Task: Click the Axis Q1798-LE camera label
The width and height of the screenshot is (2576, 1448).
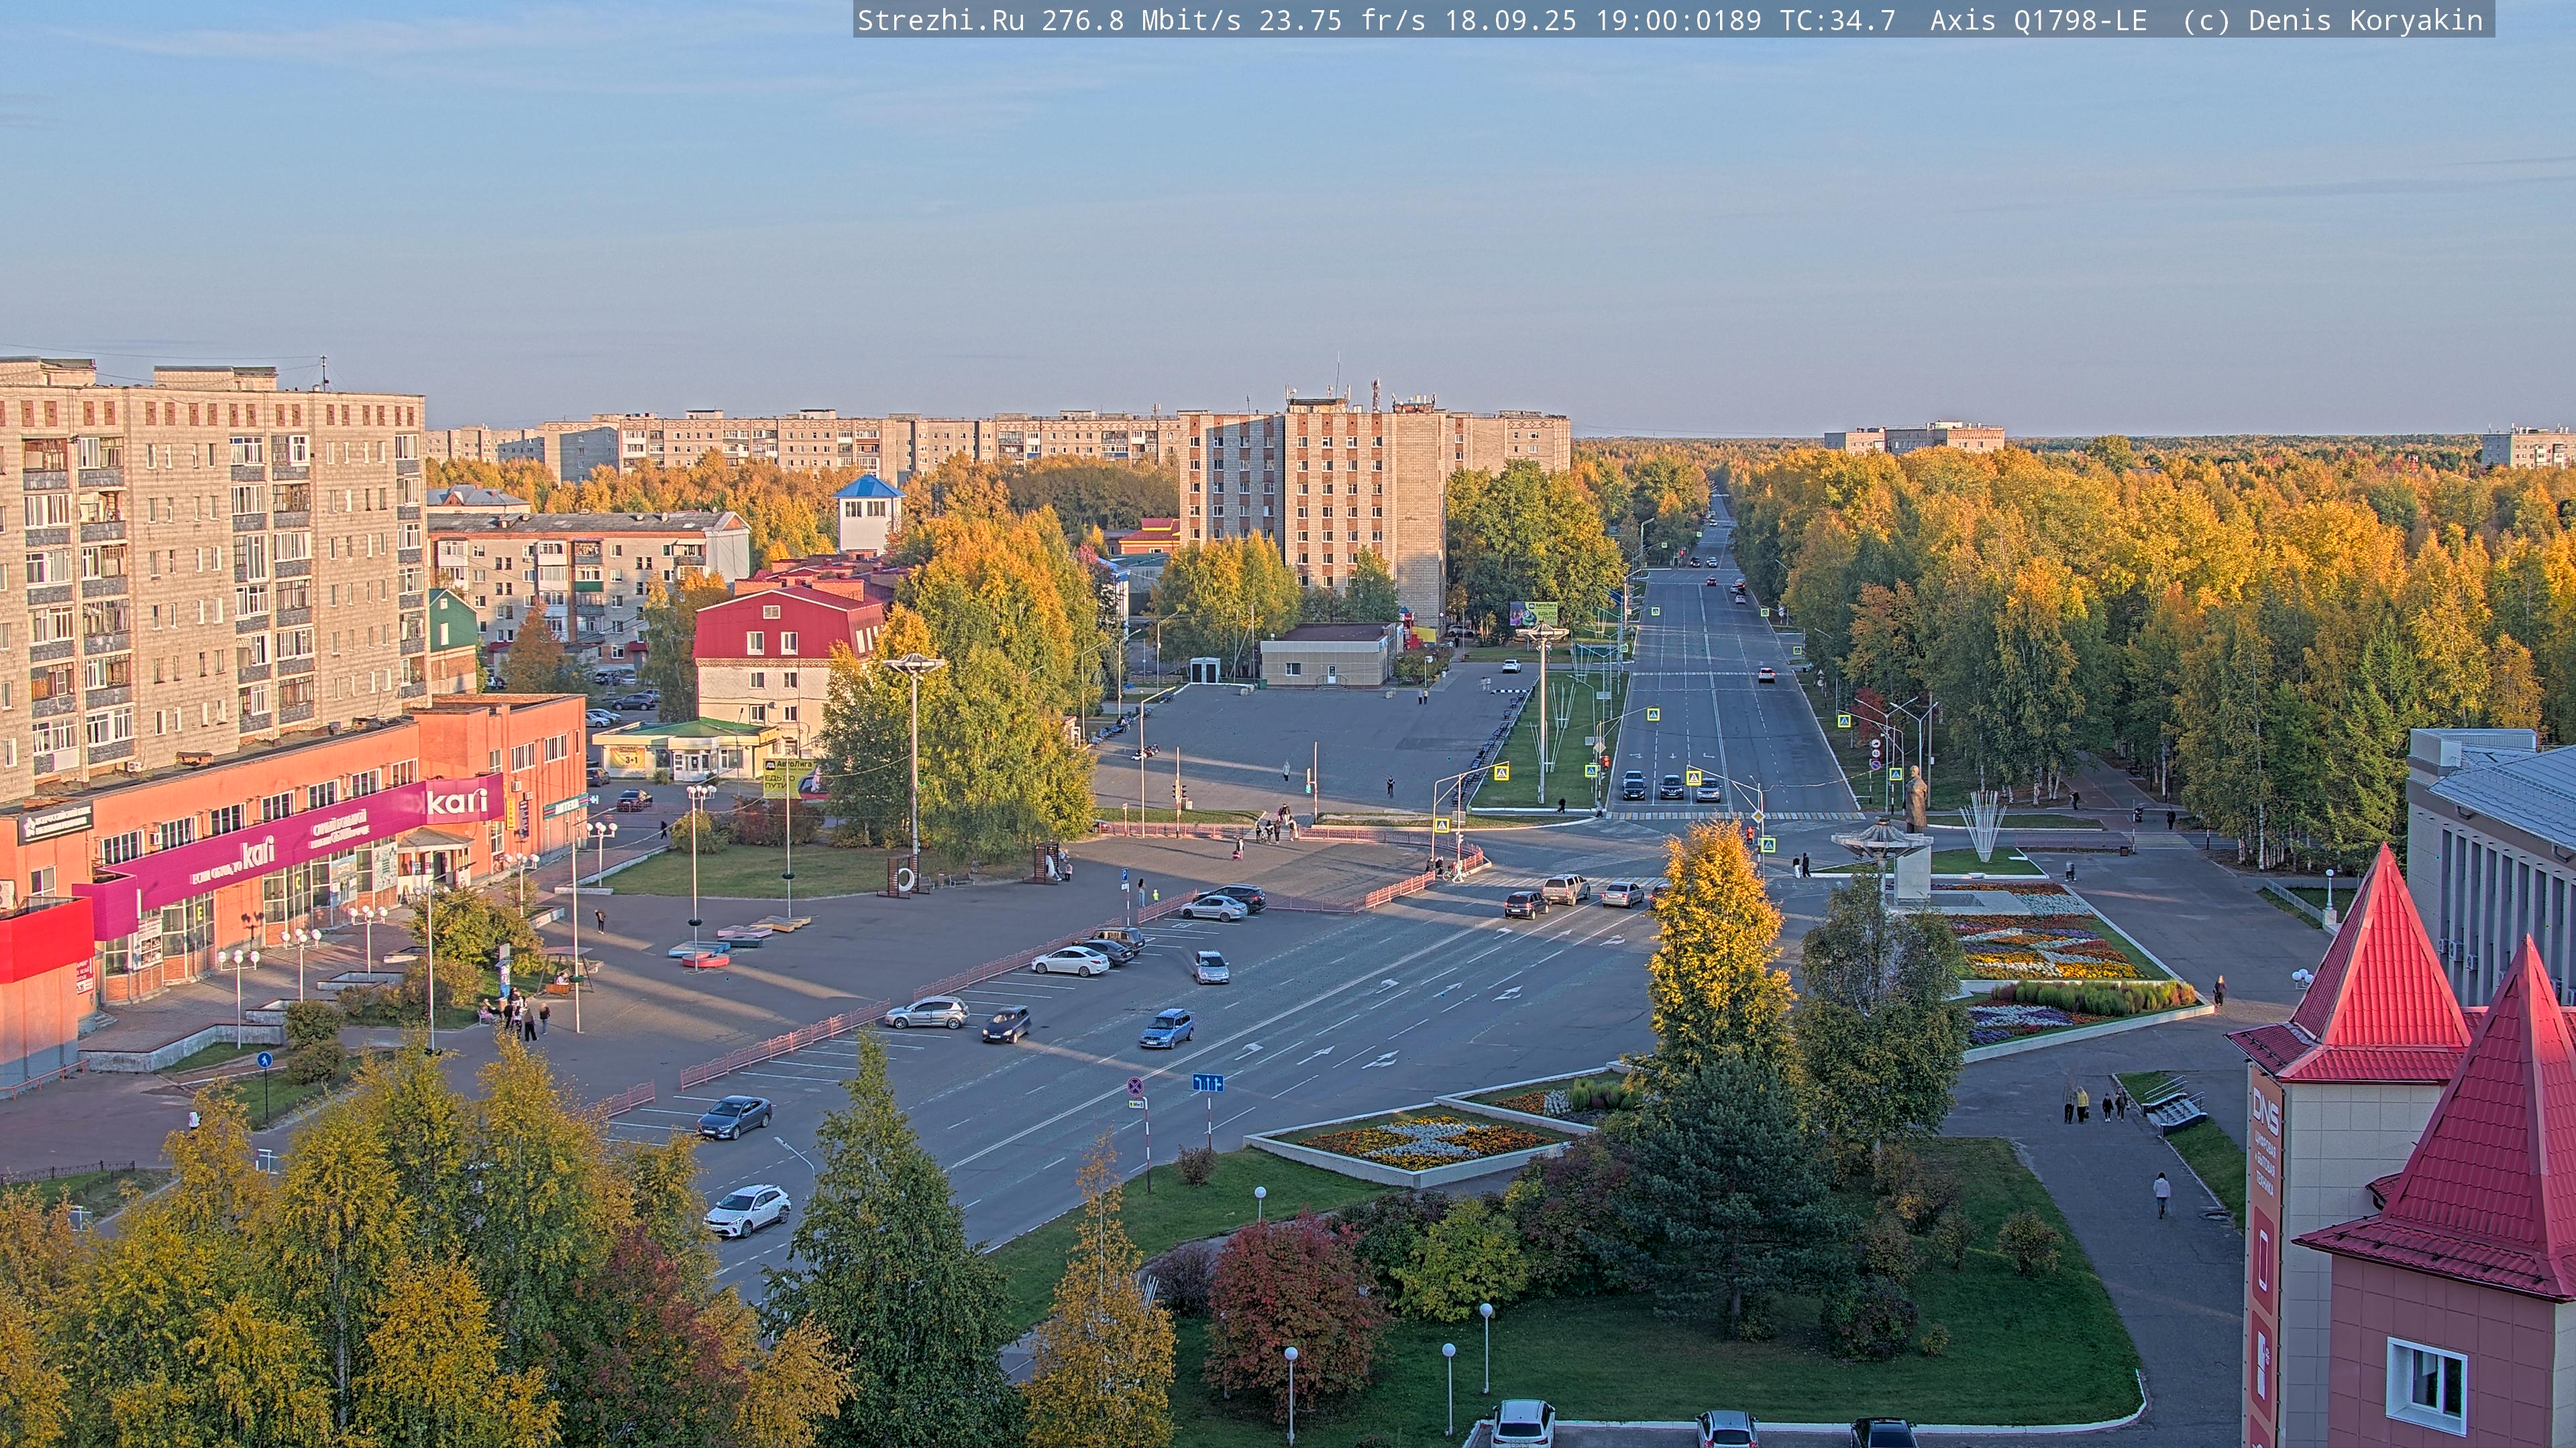Action: coord(2038,20)
